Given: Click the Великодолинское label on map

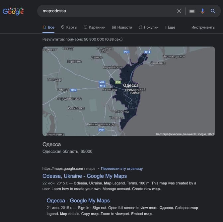Looking at the screenshot, I should click(x=101, y=124).
